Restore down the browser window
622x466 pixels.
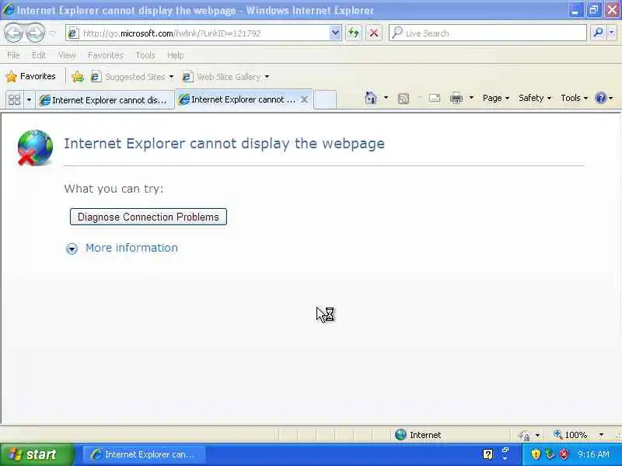pos(594,10)
